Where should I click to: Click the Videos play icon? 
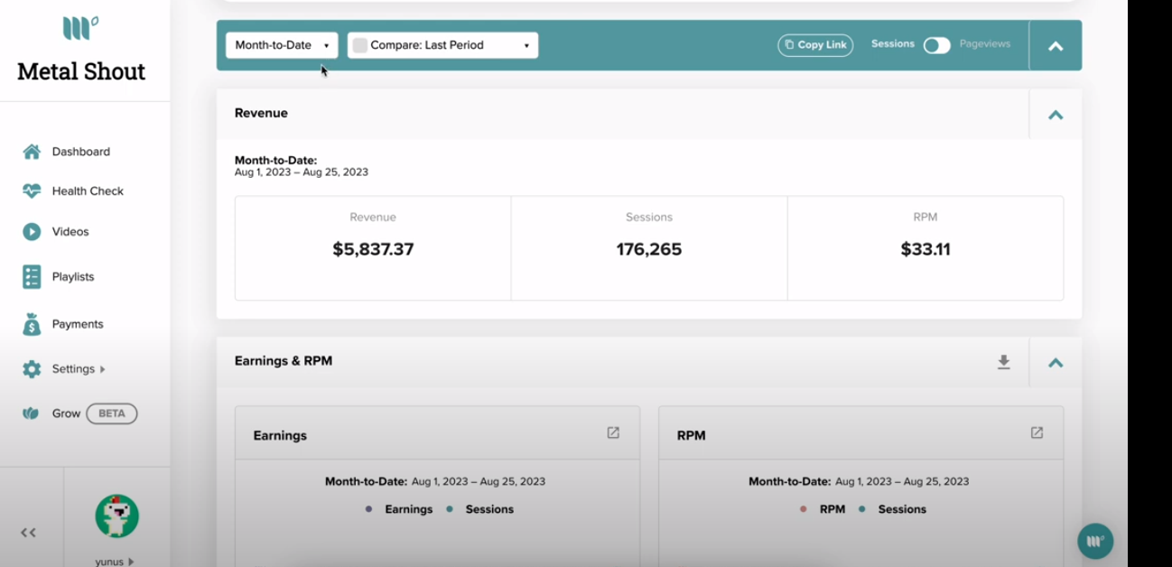coord(32,232)
